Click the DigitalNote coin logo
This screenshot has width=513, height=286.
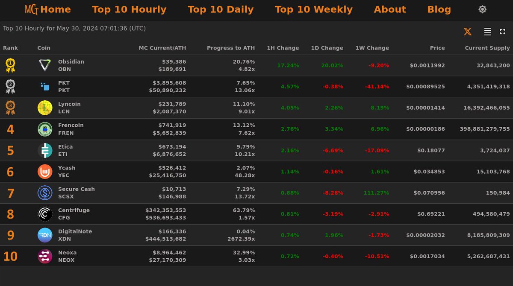[x=45, y=235]
